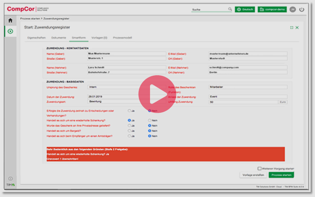The width and height of the screenshot is (315, 197).
Task: Click the search magnifier icon
Action: point(230,9)
